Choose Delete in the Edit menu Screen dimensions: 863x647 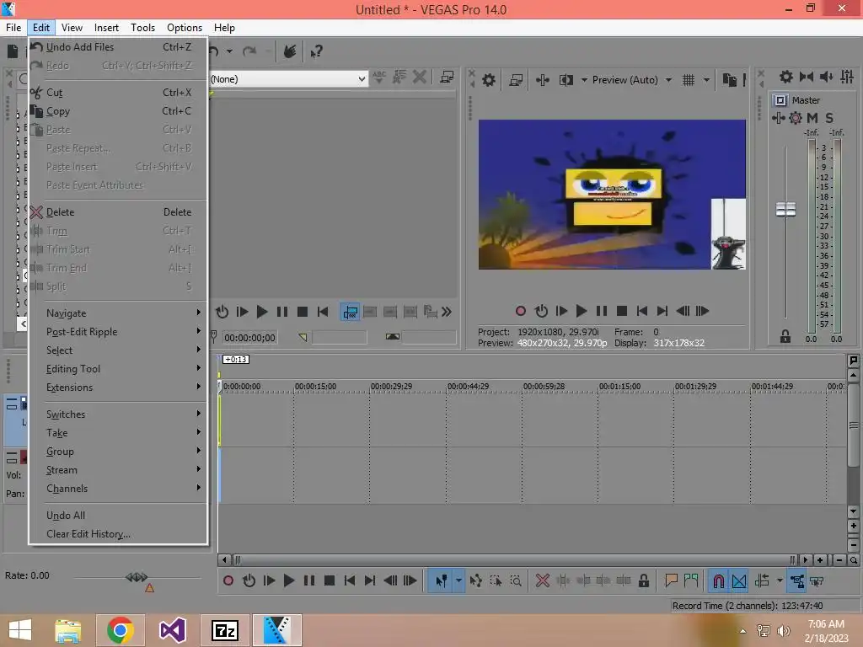(x=118, y=212)
